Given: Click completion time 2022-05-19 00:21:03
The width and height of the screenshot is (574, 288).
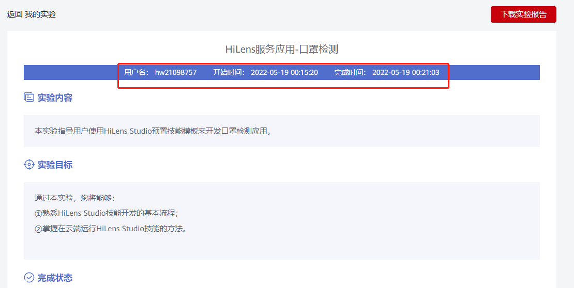Looking at the screenshot, I should (405, 72).
